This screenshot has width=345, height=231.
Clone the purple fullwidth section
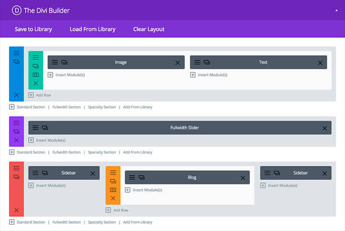pyautogui.click(x=16, y=132)
